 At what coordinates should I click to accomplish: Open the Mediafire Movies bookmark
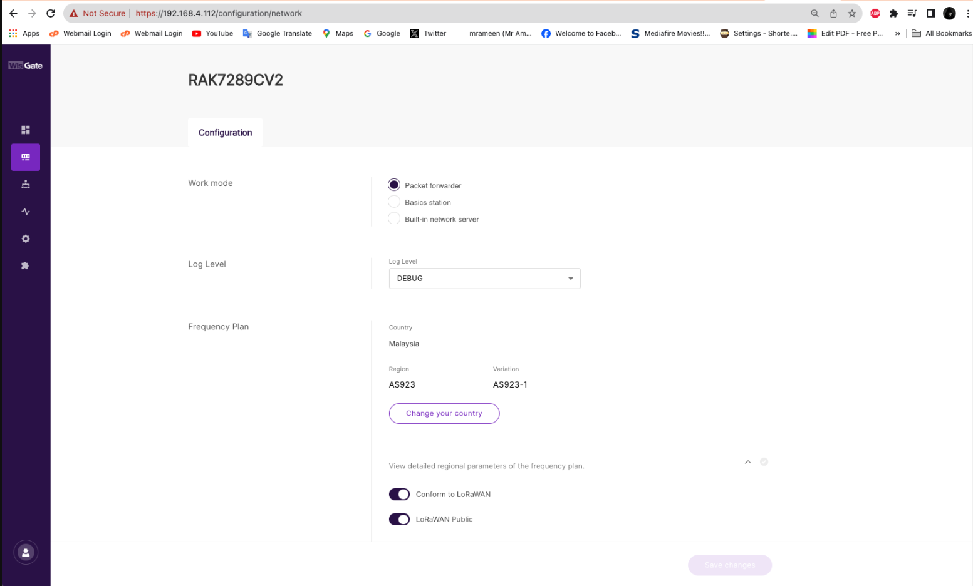[670, 33]
